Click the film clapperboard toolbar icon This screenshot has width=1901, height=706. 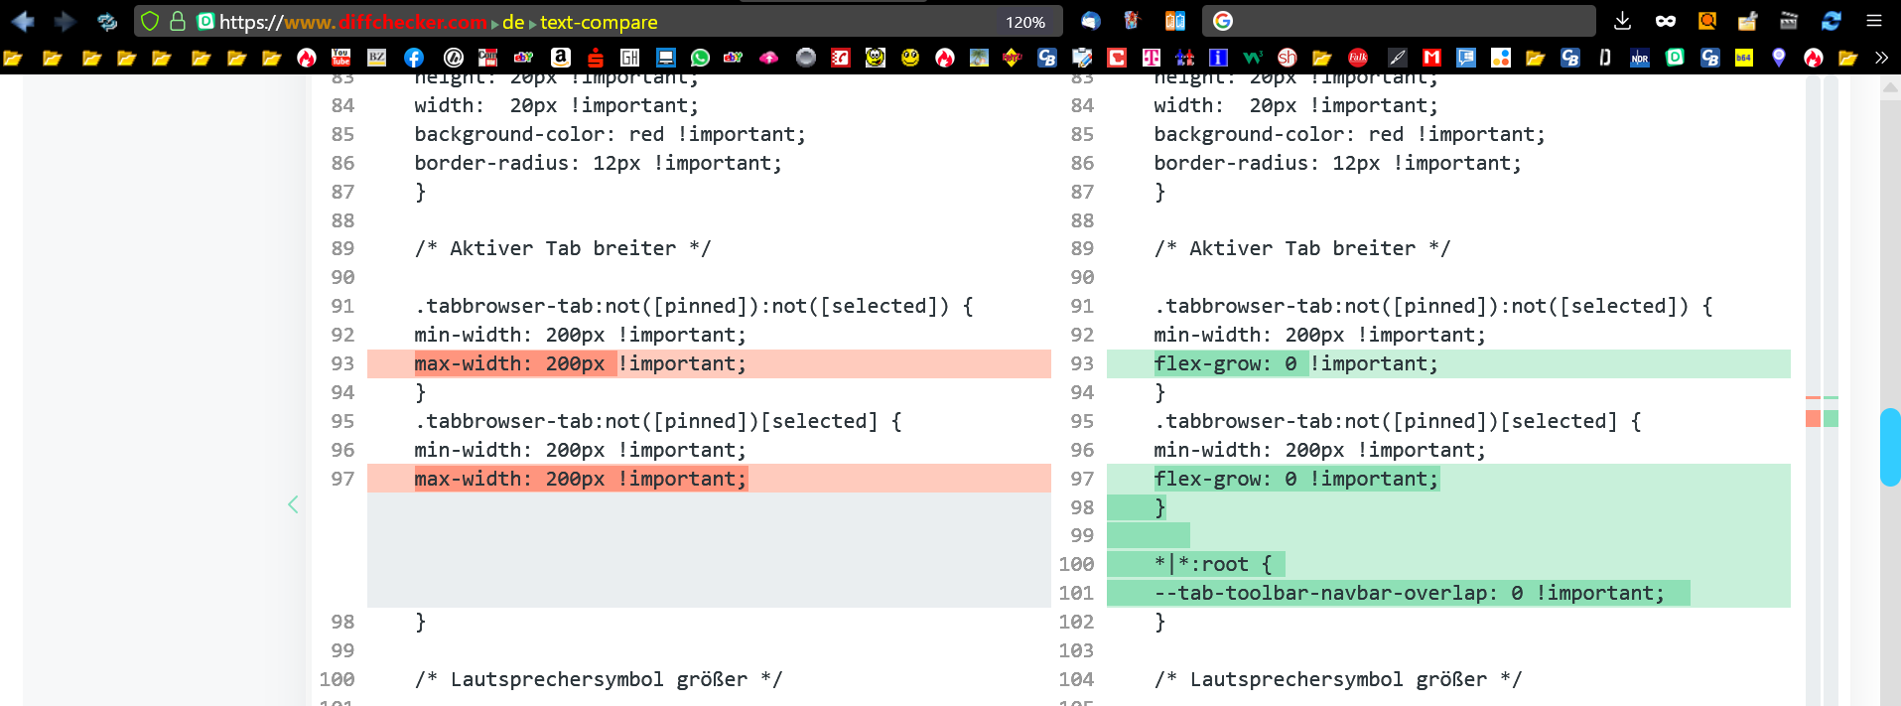click(x=1789, y=21)
